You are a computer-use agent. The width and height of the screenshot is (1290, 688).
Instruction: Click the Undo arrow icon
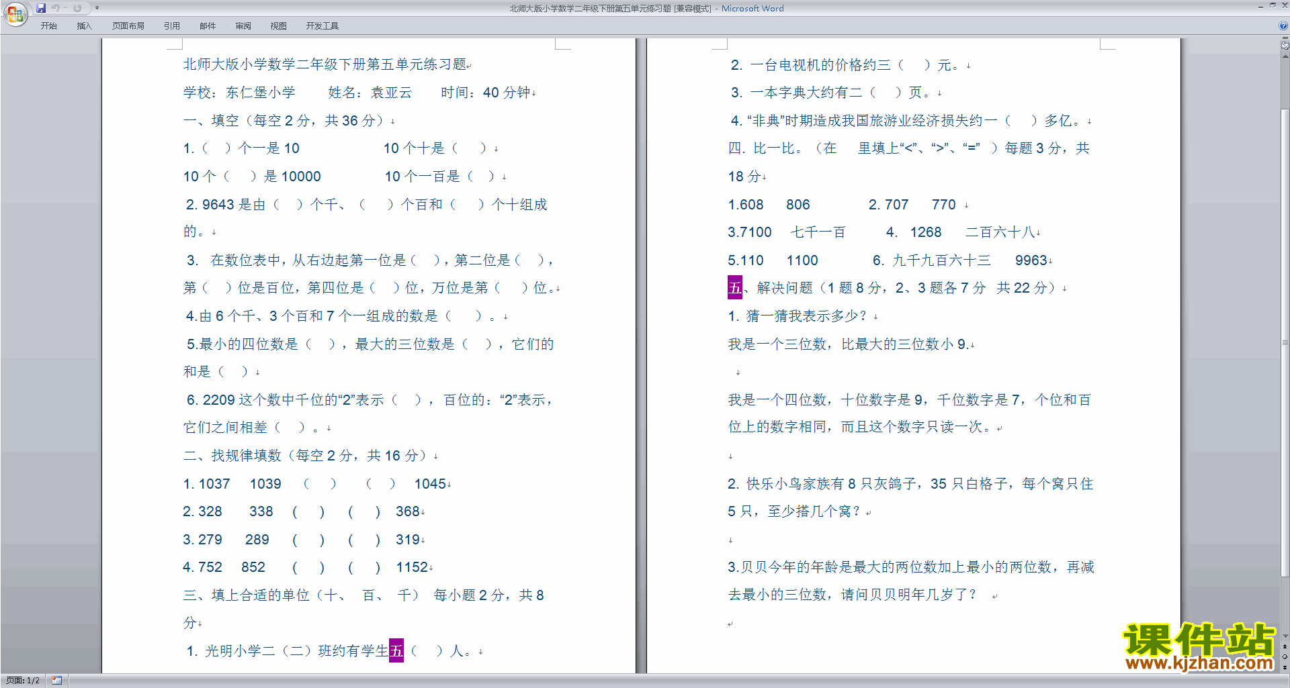(56, 8)
